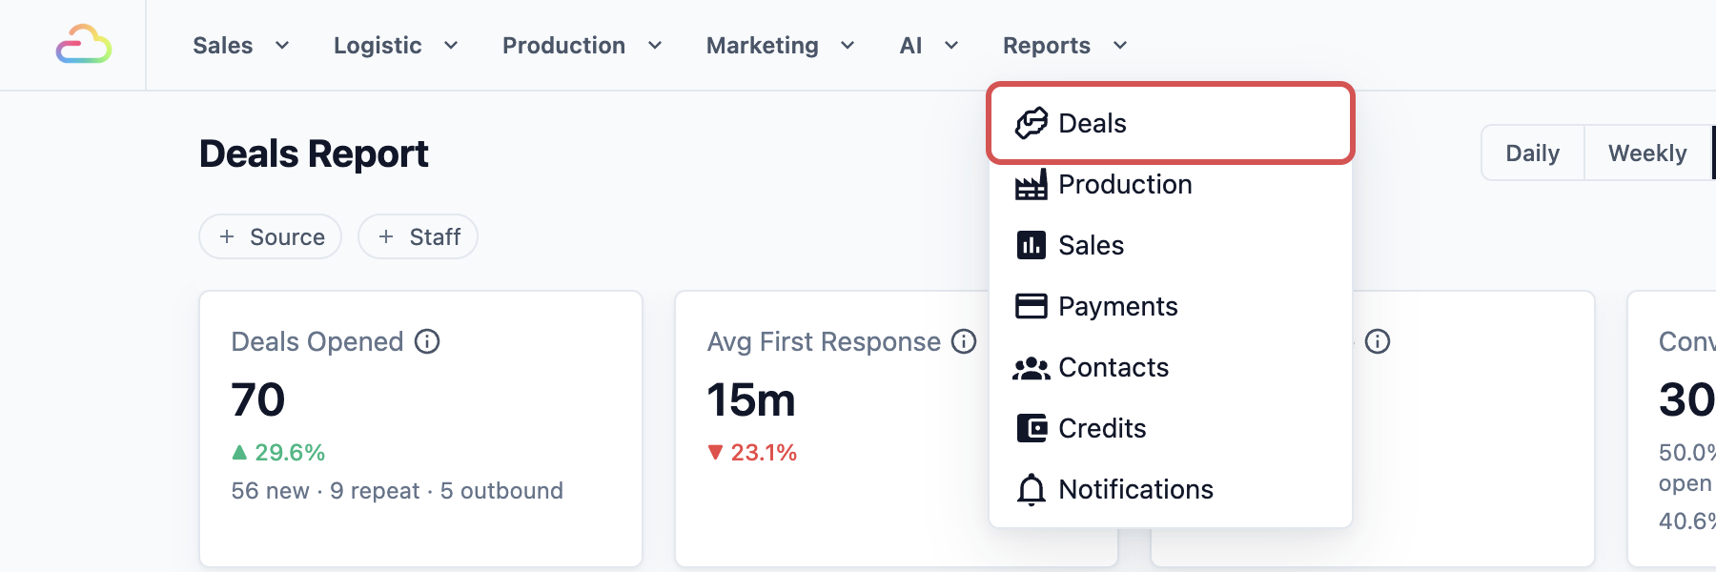Screen dimensions: 1716x572
Task: Switch to Weekly view
Action: 1647,153
